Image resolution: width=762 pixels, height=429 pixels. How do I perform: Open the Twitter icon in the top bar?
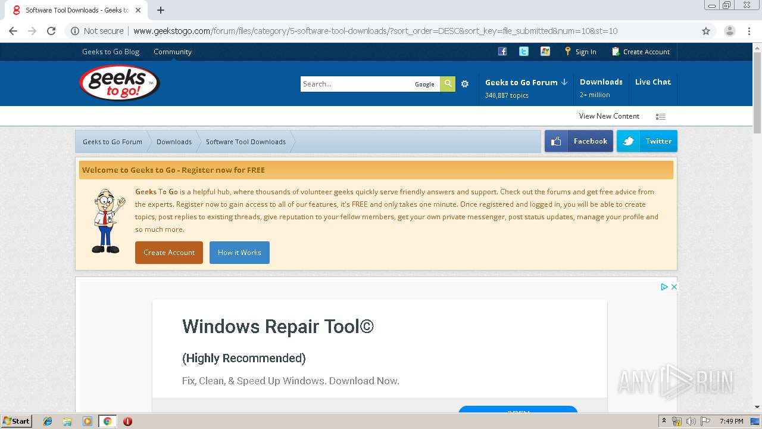[524, 51]
